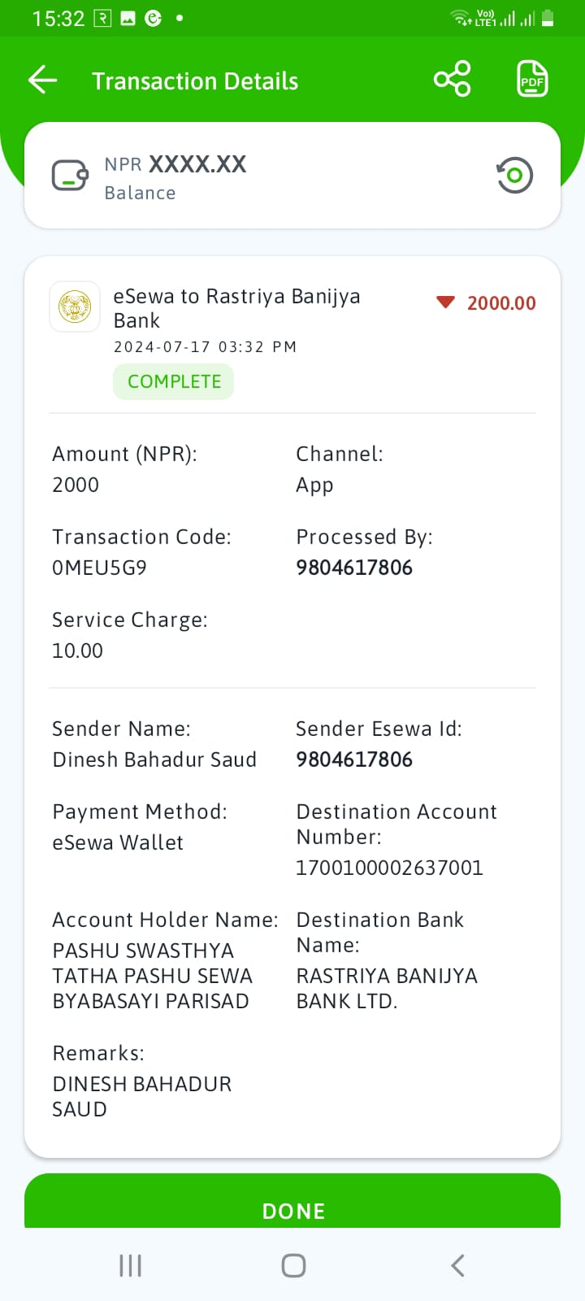Tap the 2000.00 debit amount
The width and height of the screenshot is (585, 1301).
(x=501, y=303)
